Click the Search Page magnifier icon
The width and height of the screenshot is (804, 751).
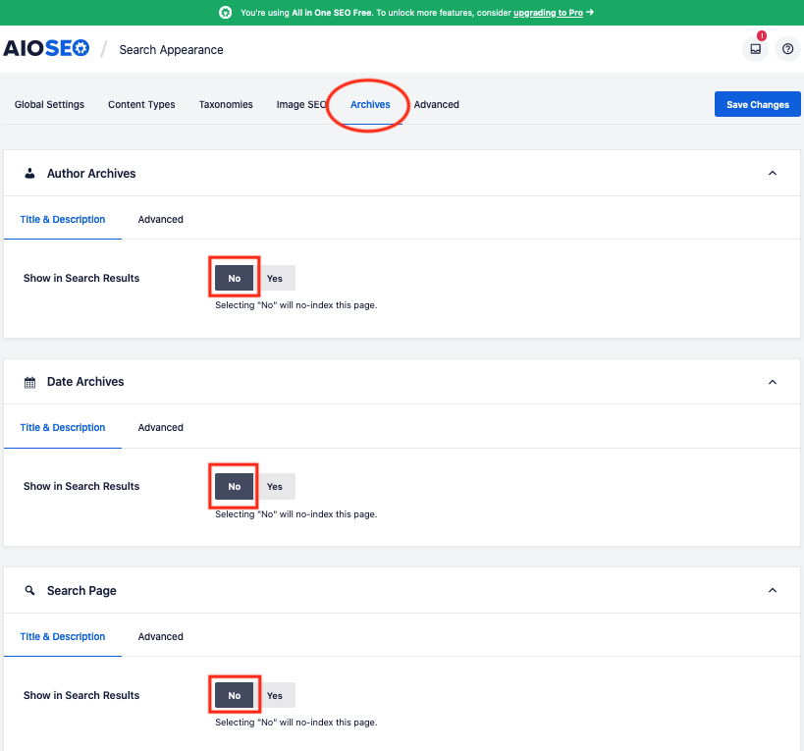[29, 591]
